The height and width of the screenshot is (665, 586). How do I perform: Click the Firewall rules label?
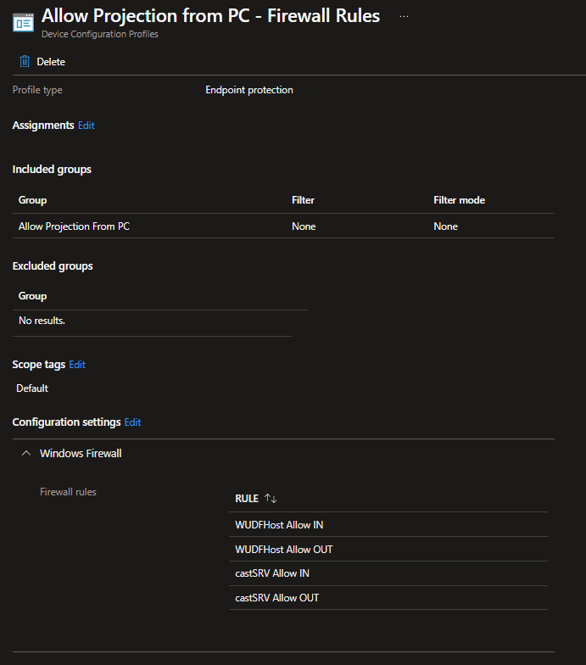[x=68, y=492]
